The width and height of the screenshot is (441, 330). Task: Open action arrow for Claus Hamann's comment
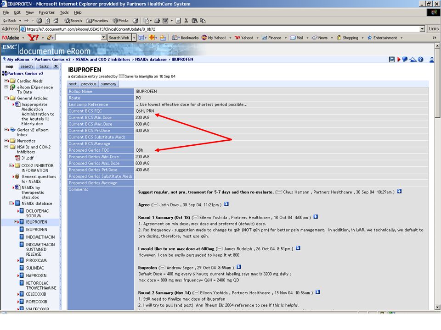[399, 192]
